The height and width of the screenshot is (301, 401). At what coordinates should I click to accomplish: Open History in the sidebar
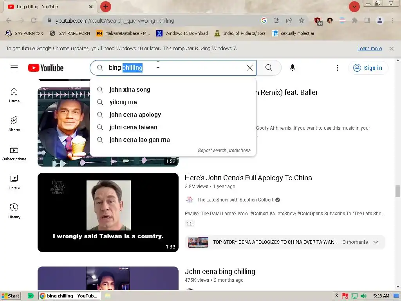point(14,211)
